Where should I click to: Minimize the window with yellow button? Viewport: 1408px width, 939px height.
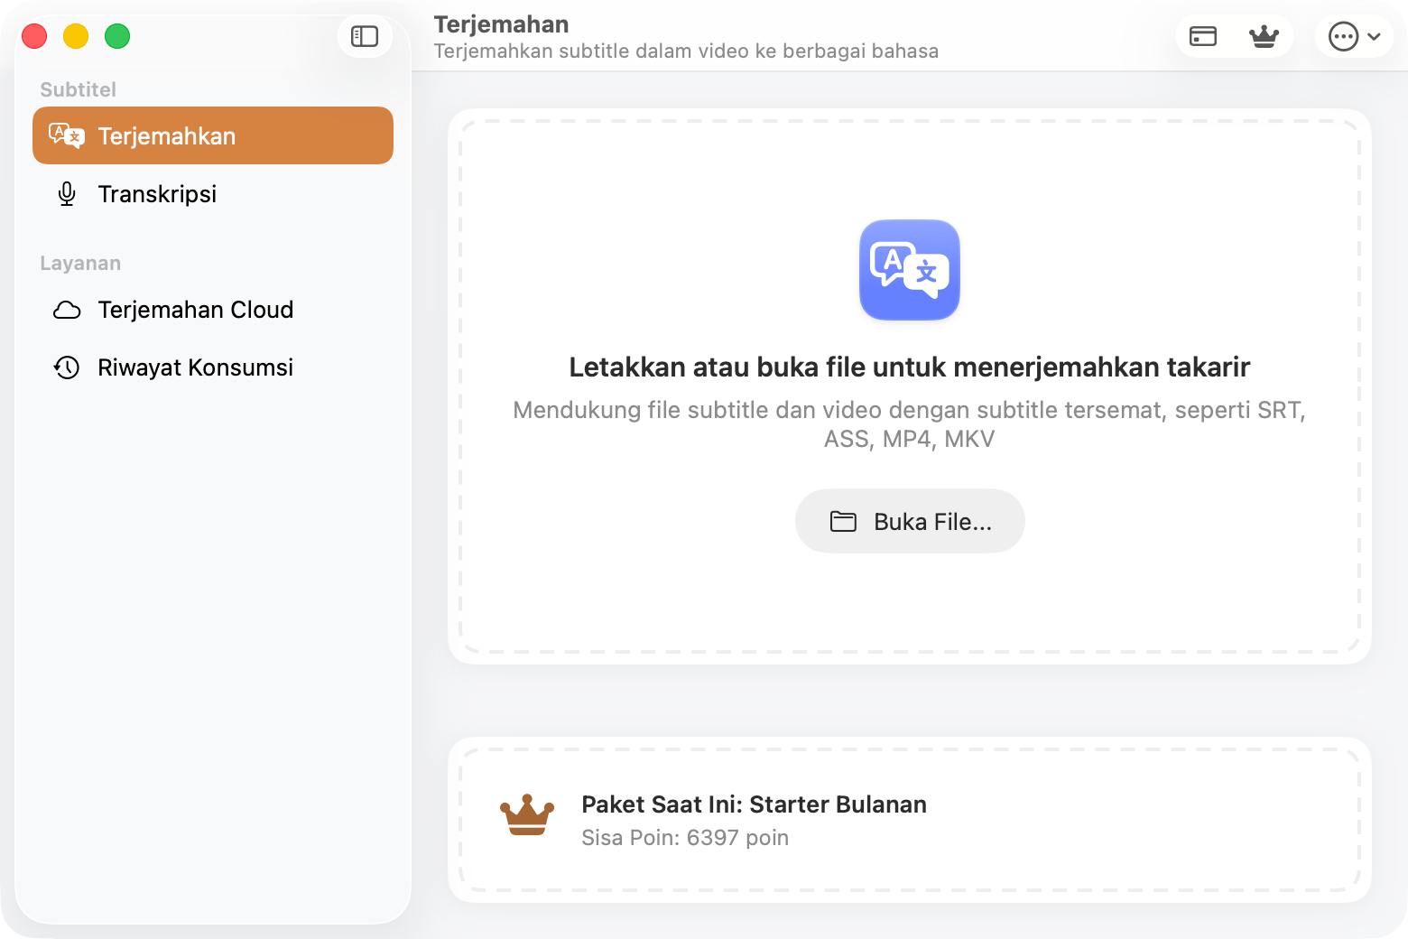(76, 36)
